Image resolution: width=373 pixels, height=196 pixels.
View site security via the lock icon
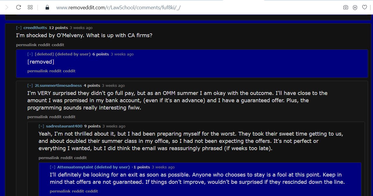coord(47,7)
